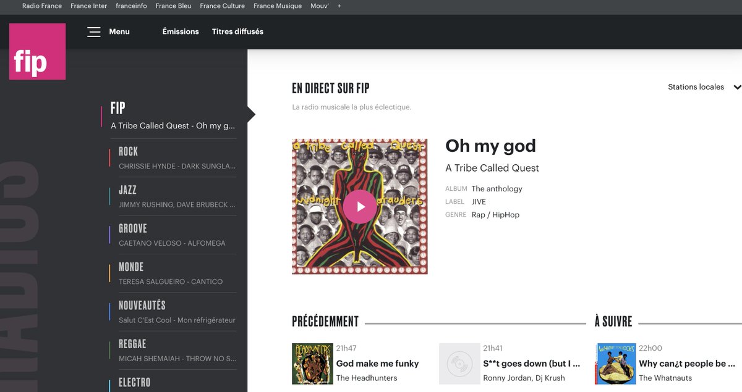Image resolution: width=742 pixels, height=392 pixels.
Task: Open the Titres diffusés menu item
Action: point(237,31)
